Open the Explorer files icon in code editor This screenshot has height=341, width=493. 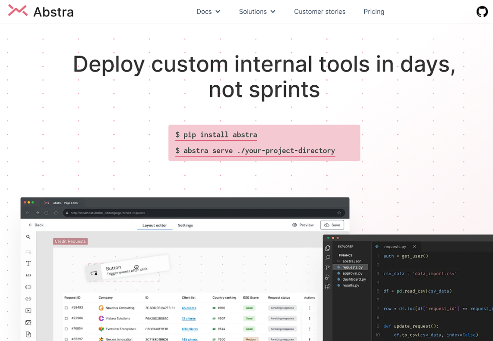click(x=328, y=248)
